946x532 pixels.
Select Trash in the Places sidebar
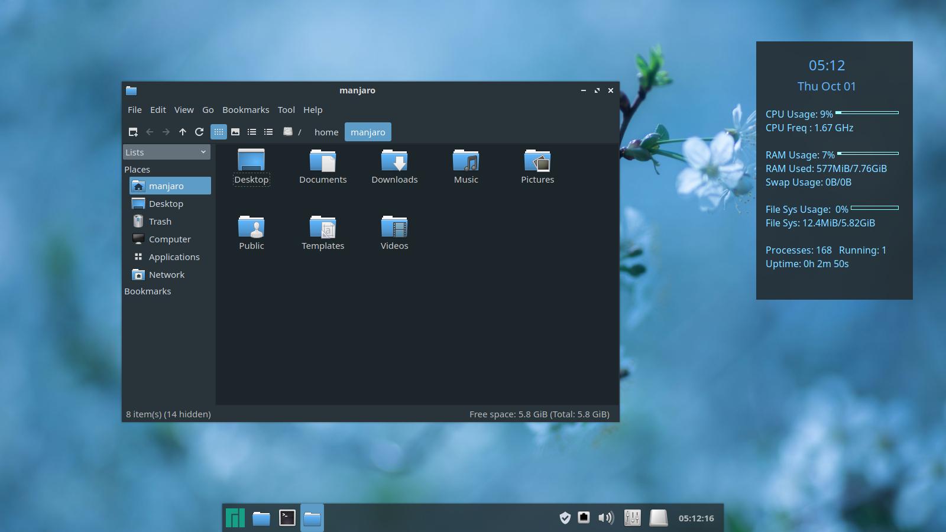click(160, 222)
